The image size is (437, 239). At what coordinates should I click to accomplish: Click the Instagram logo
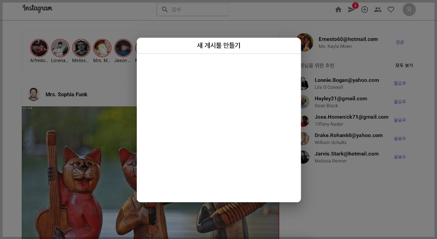37,9
